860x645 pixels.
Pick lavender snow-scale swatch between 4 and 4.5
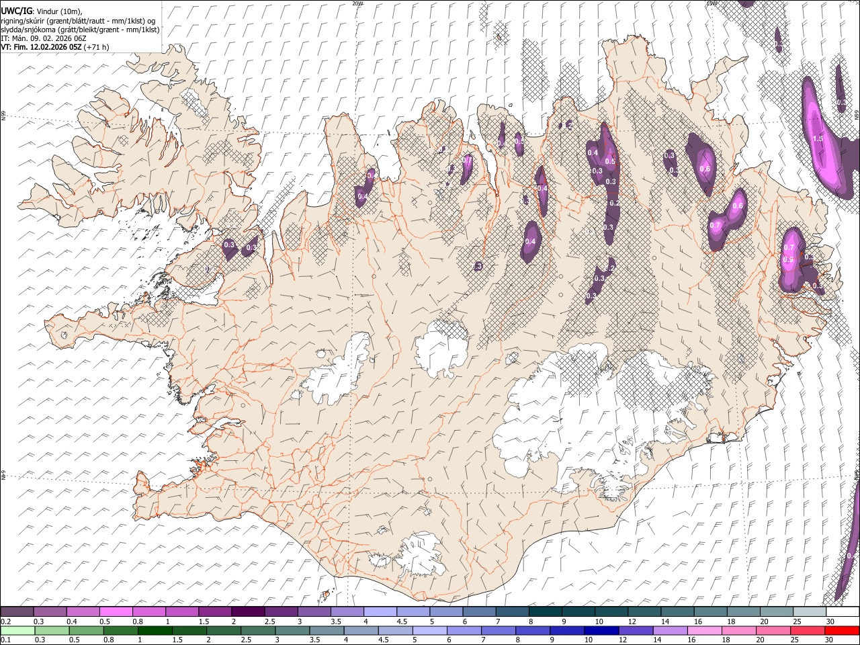point(380,611)
